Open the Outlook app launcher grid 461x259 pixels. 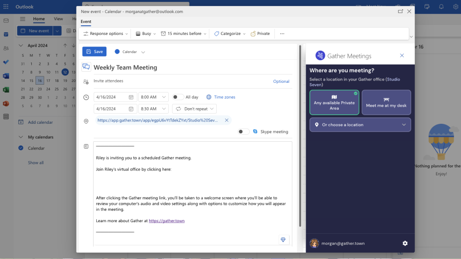[6, 6]
